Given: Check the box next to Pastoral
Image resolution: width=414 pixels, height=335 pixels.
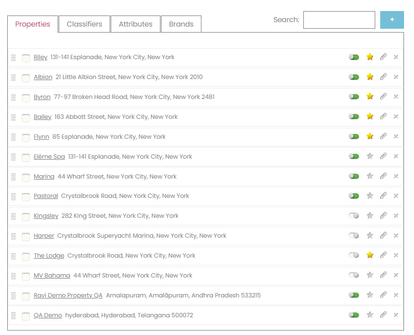Looking at the screenshot, I should 25,197.
